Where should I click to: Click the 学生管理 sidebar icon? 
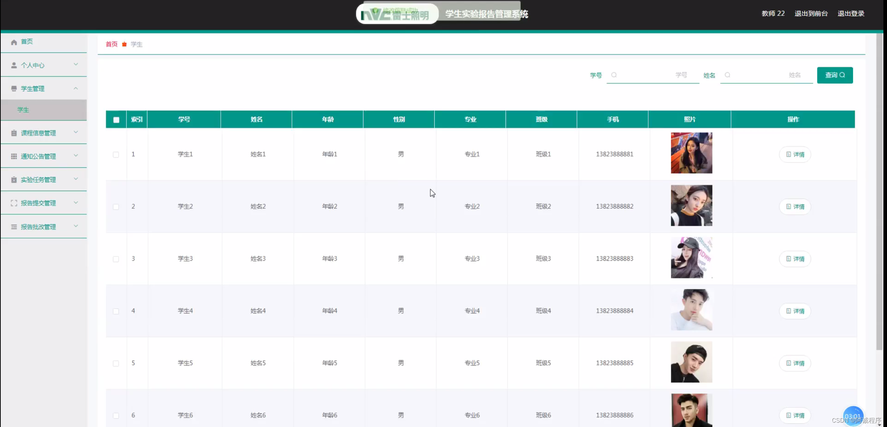tap(14, 89)
